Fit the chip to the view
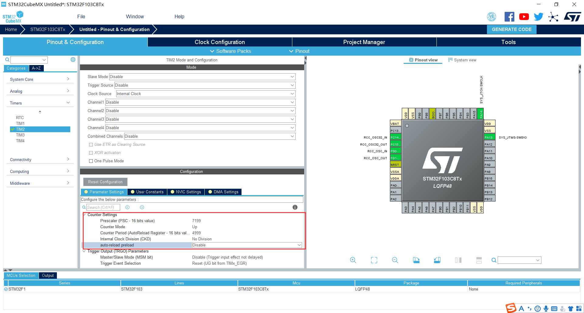584x313 pixels. click(374, 260)
